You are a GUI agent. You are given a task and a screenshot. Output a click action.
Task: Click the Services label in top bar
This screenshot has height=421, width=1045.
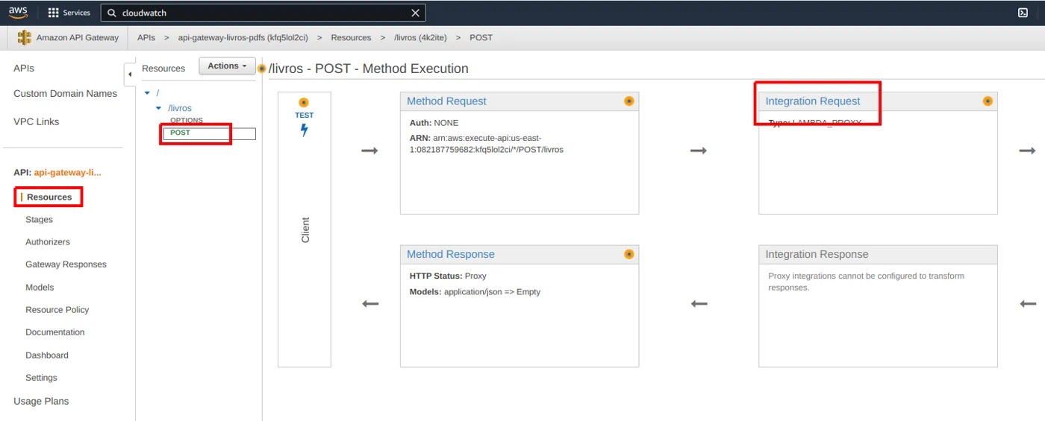[x=77, y=13]
